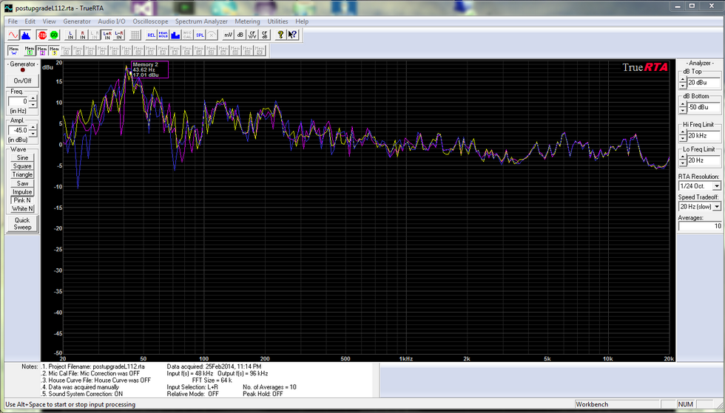Select the CF dB toolbar button
This screenshot has height=413, width=725.
click(x=264, y=35)
